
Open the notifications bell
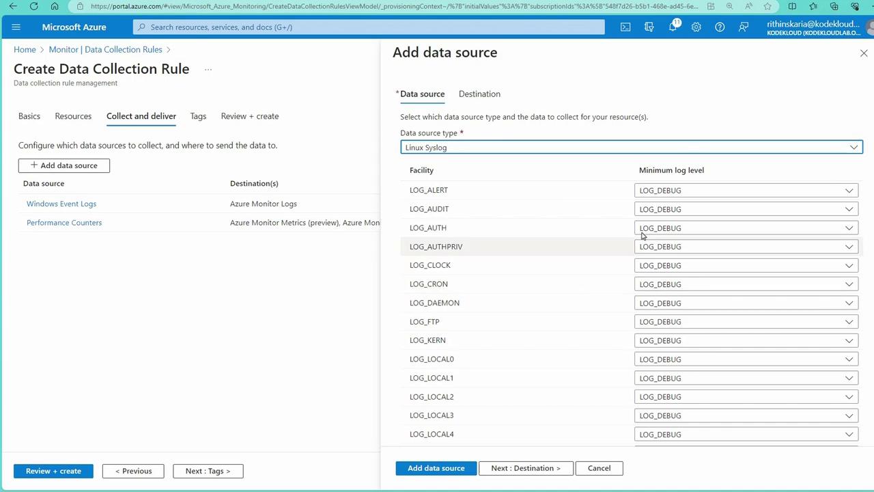(x=673, y=27)
